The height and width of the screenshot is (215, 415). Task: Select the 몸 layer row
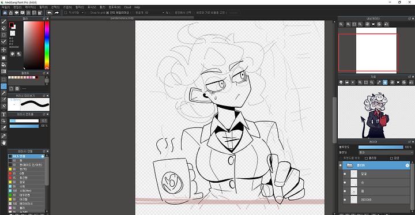click(x=376, y=191)
